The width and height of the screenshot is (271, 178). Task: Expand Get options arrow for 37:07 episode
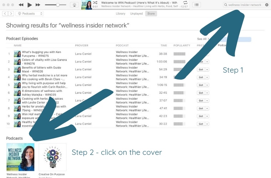pos(207,100)
